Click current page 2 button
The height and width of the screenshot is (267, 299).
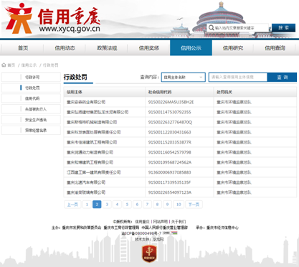pos(97,205)
